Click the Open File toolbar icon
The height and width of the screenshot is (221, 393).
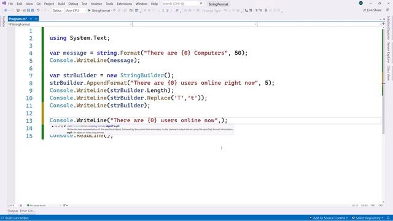click(24, 10)
